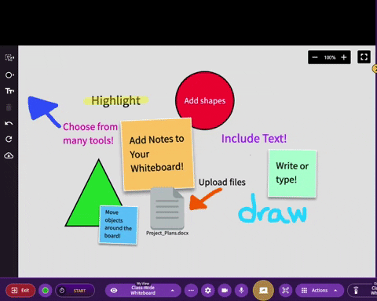Toggle the microphone mute button
The height and width of the screenshot is (301, 377).
coord(241,290)
